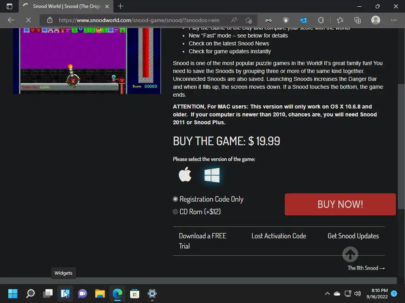Open the shield lock extension
Image resolution: width=405 pixels, height=303 pixels.
[x=286, y=20]
